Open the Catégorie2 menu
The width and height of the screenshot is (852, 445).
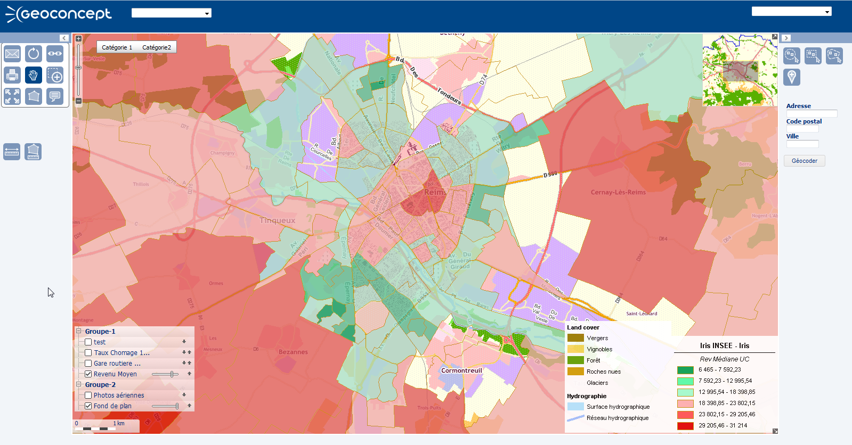click(x=157, y=47)
